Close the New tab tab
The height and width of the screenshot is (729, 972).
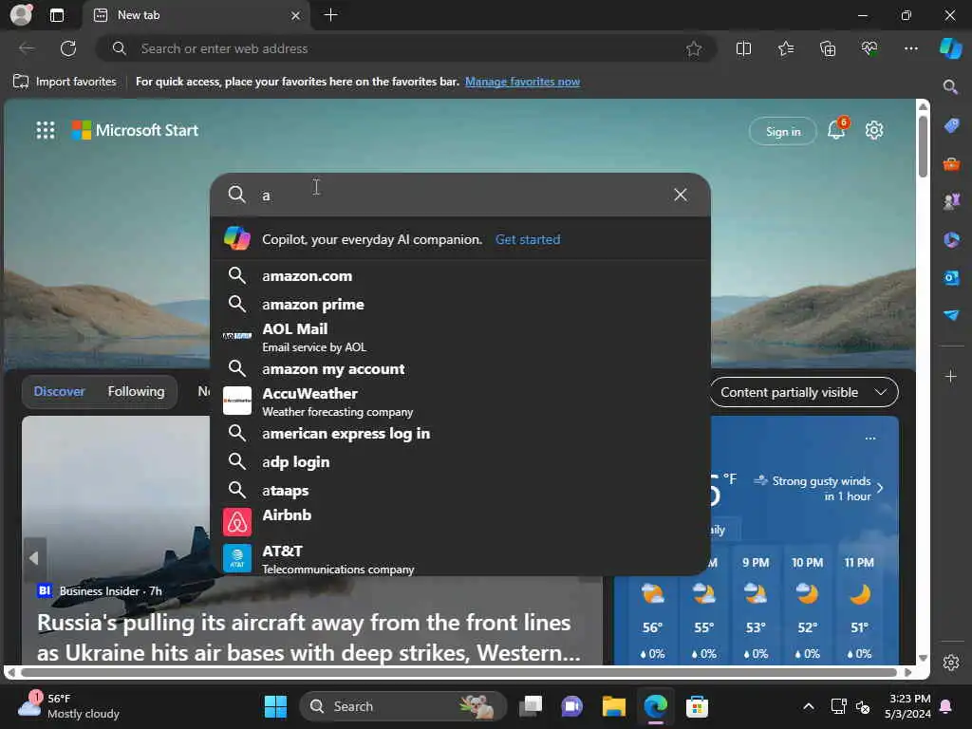click(296, 15)
